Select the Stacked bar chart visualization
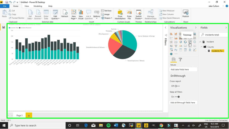 [x=171, y=34]
